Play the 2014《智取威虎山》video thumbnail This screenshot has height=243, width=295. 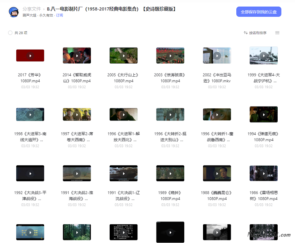point(77,56)
